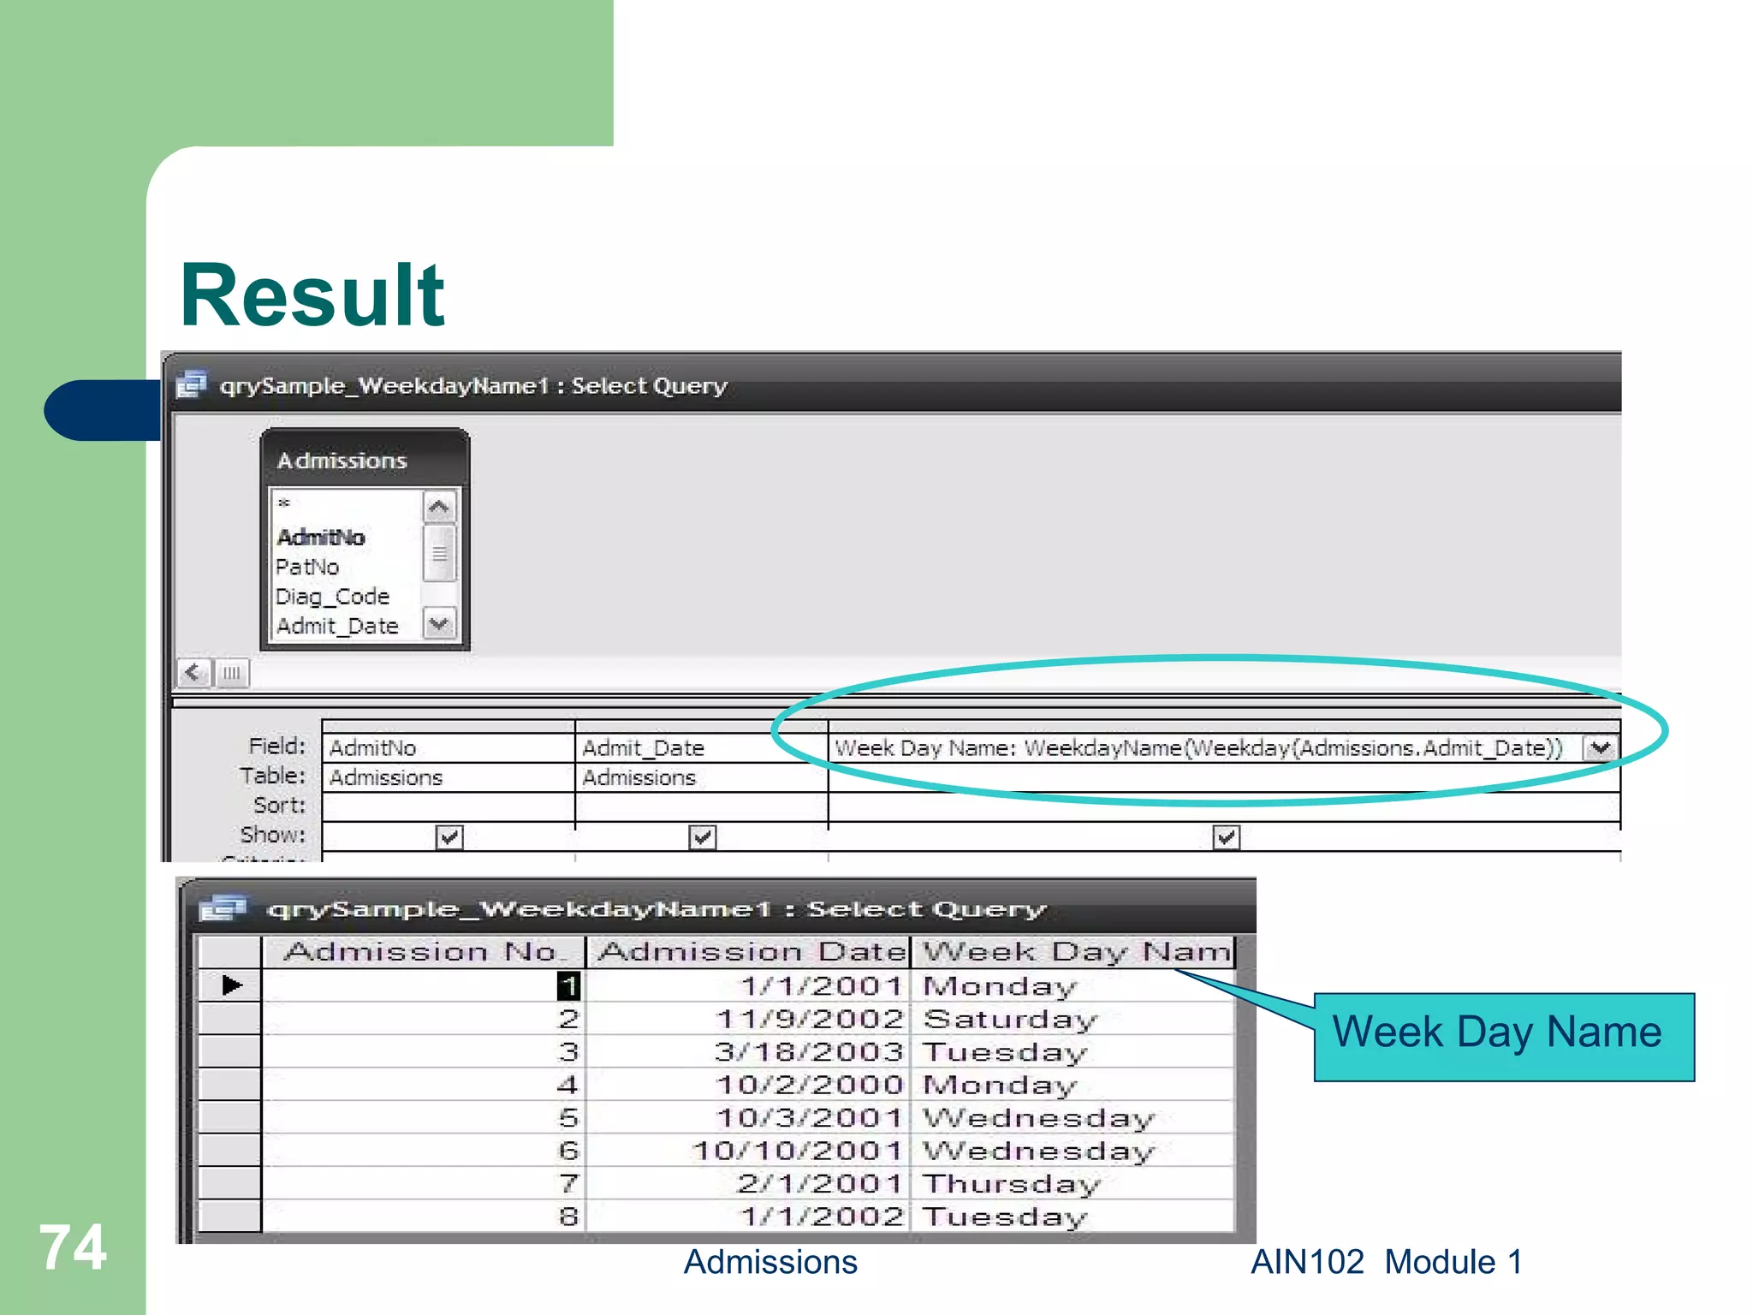Toggle Show checkbox for Week Day Name column

coord(1227,836)
